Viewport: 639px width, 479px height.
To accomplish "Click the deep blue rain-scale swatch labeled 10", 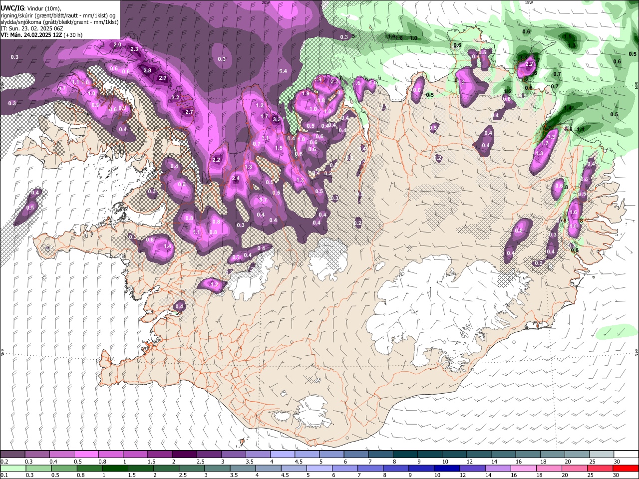I will tap(447, 468).
